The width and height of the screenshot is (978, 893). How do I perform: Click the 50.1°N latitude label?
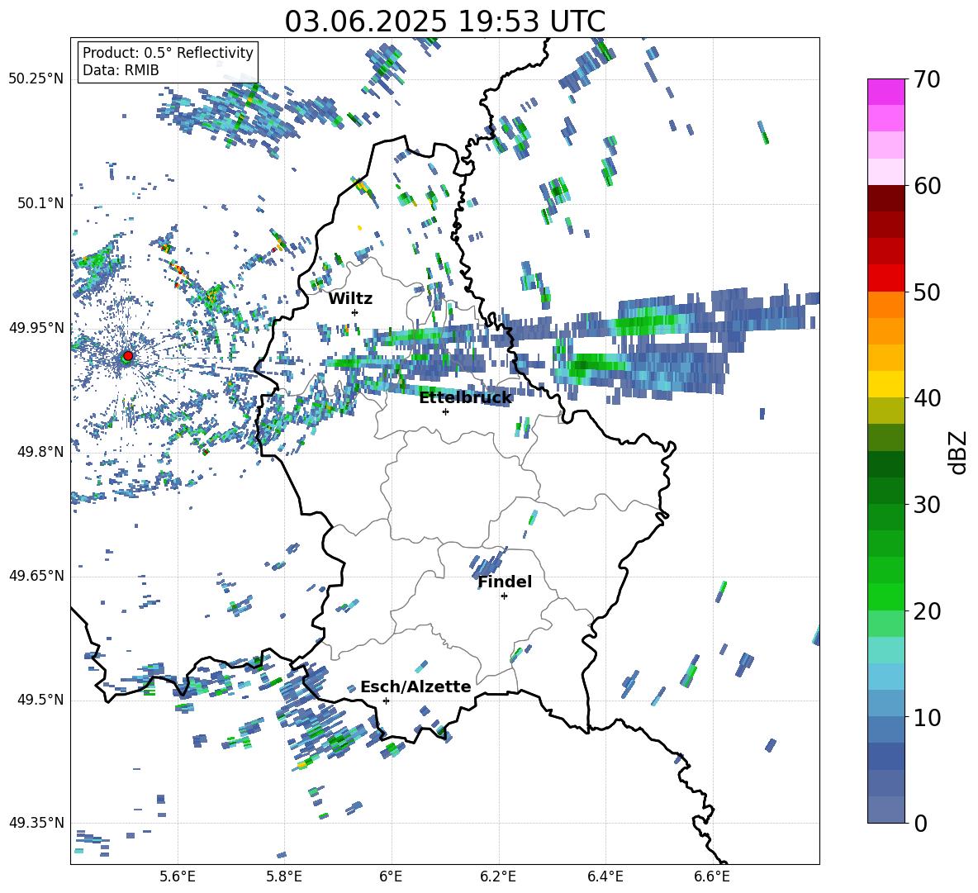(x=40, y=203)
